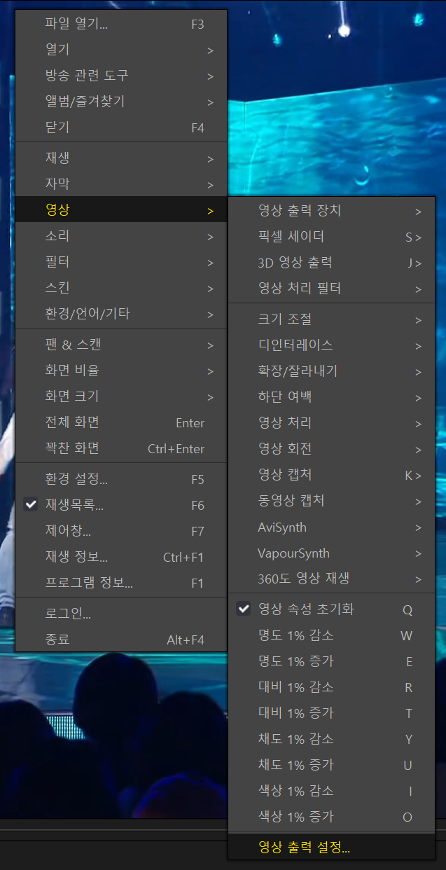Select 채도 1% 감소
Screen dimensions: 446x870
[331, 739]
